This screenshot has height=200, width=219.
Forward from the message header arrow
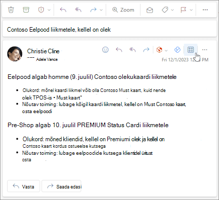tap(146, 50)
